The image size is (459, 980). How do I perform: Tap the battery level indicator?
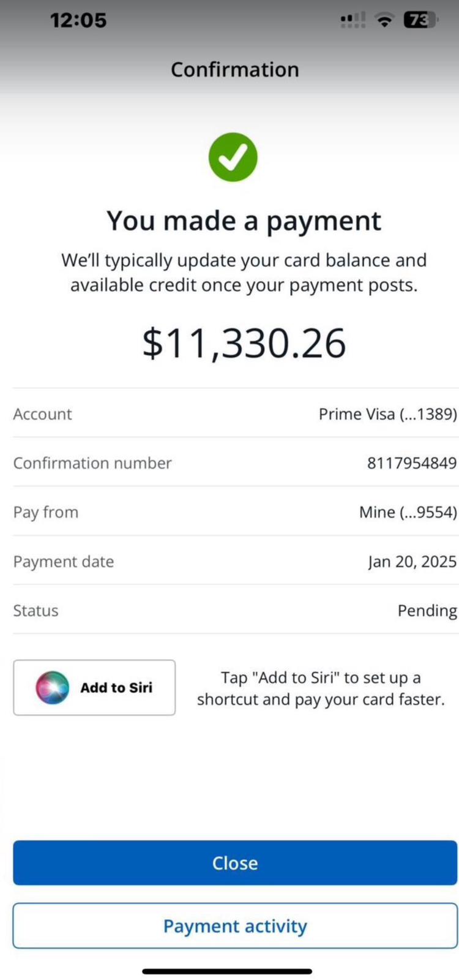pyautogui.click(x=419, y=21)
